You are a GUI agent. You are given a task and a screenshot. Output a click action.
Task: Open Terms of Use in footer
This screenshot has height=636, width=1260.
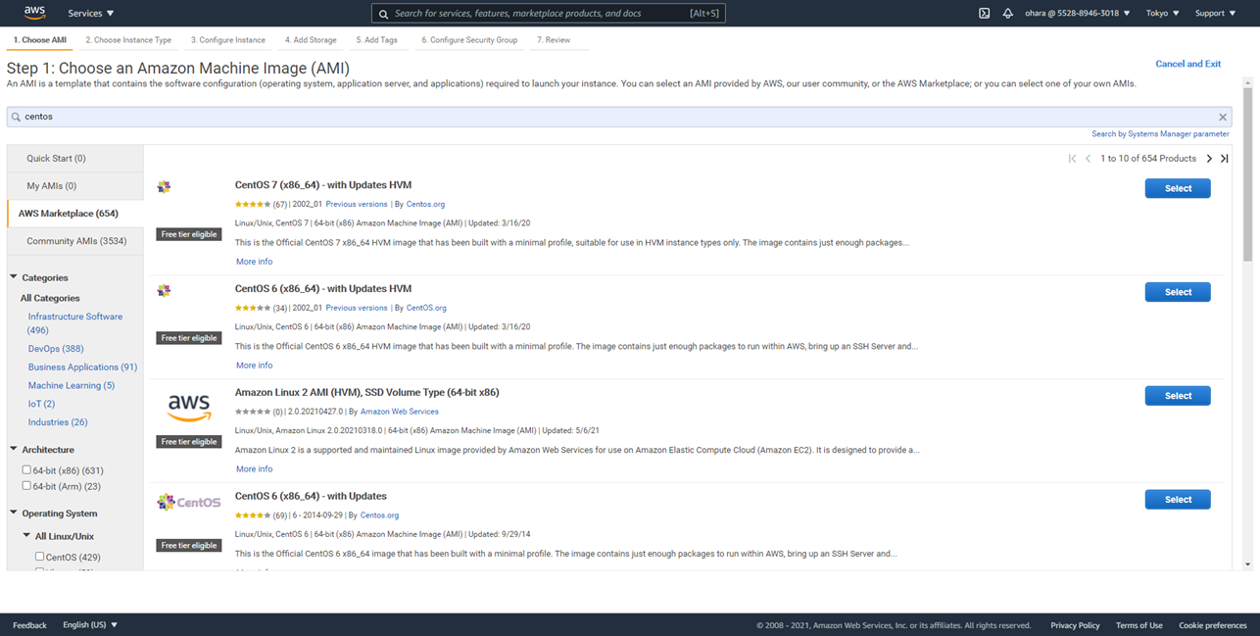pos(1139,625)
